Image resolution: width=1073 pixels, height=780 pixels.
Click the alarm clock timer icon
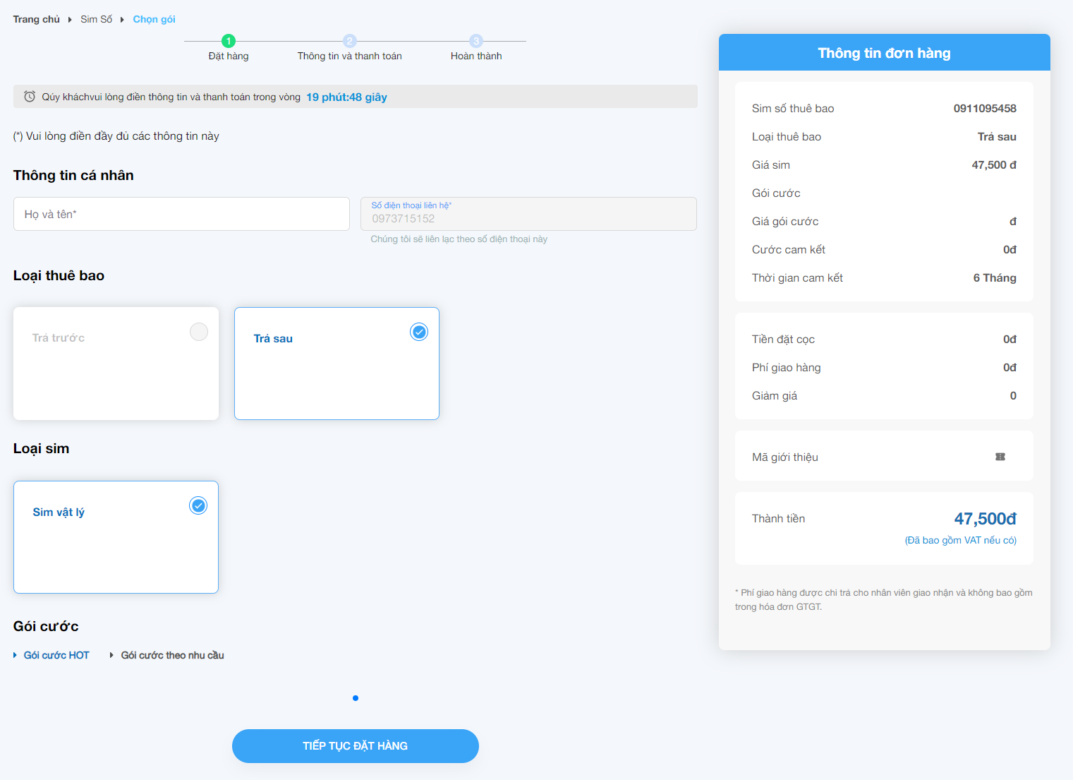(x=30, y=97)
